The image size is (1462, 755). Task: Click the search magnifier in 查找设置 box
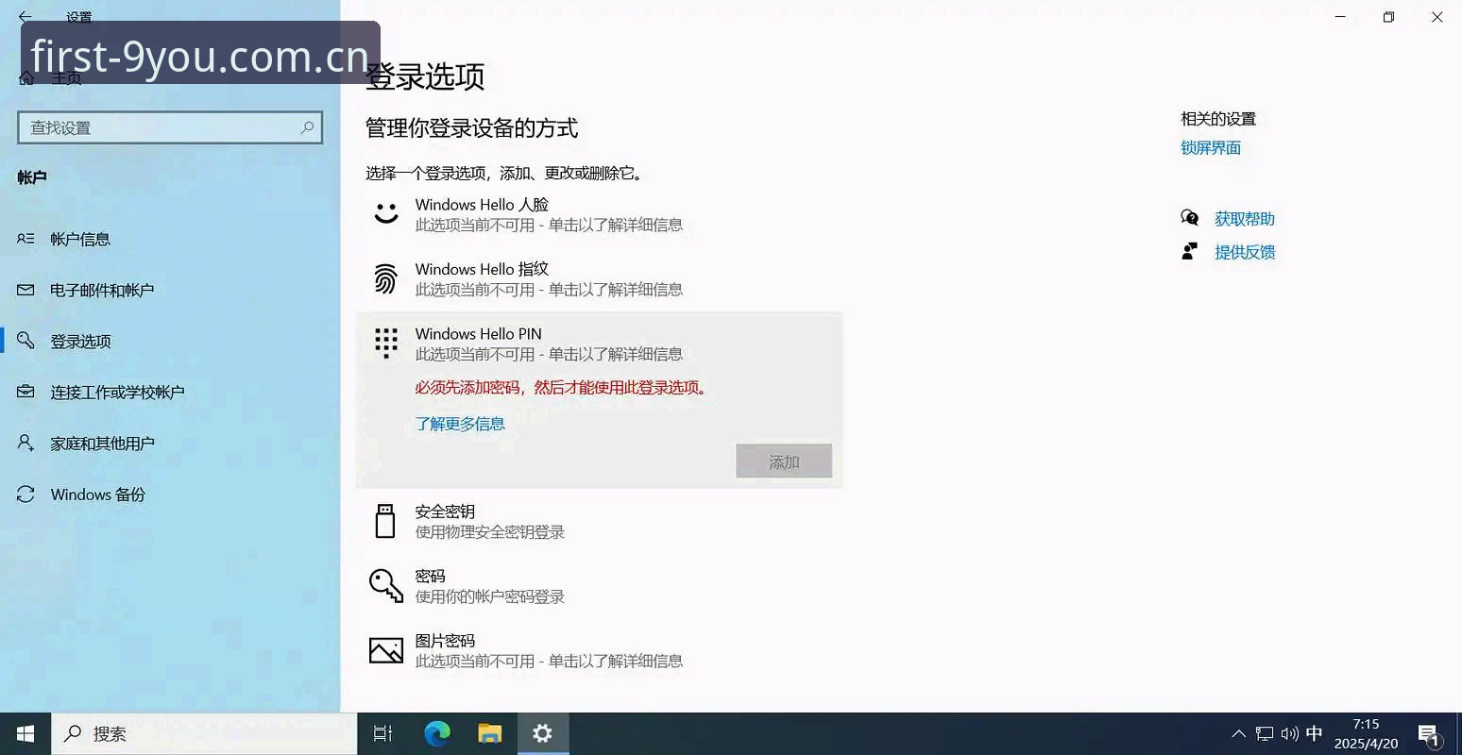pyautogui.click(x=307, y=127)
